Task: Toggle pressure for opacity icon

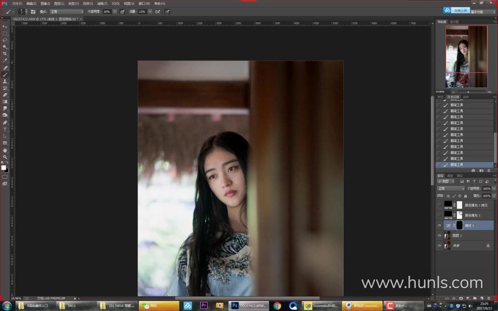Action: [122, 12]
